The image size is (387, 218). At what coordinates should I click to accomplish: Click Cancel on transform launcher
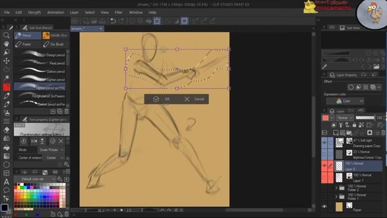[x=194, y=99]
